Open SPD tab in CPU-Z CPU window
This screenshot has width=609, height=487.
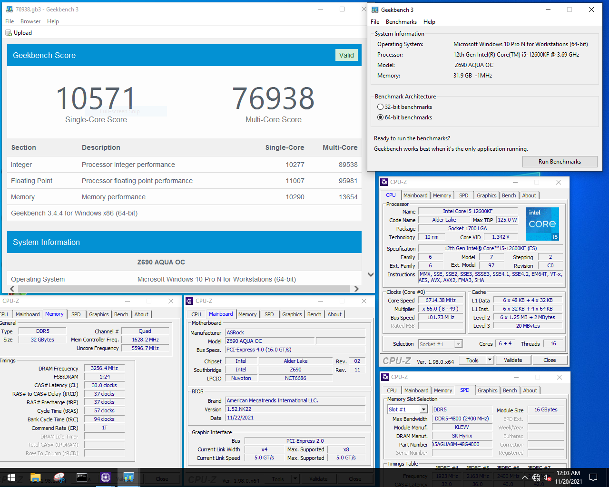click(x=464, y=195)
